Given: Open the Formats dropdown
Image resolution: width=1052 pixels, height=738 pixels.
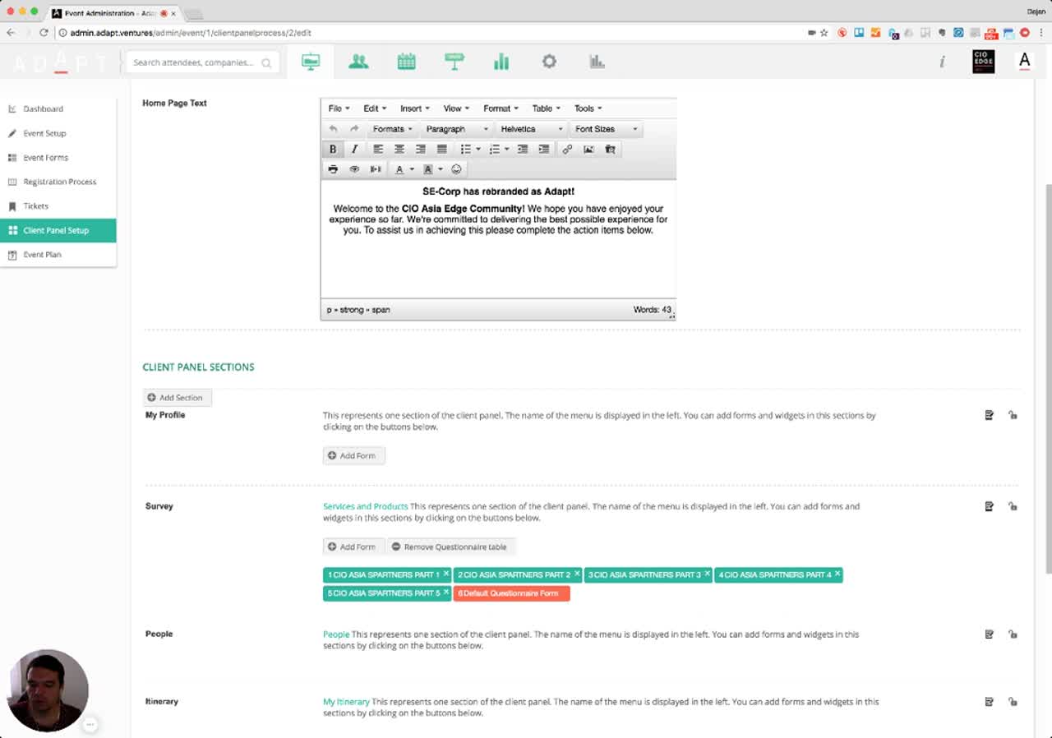Looking at the screenshot, I should pyautogui.click(x=392, y=129).
